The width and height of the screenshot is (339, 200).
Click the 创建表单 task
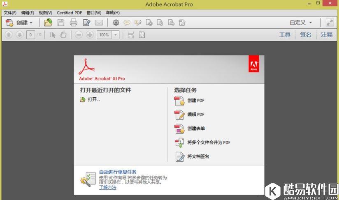click(x=196, y=129)
